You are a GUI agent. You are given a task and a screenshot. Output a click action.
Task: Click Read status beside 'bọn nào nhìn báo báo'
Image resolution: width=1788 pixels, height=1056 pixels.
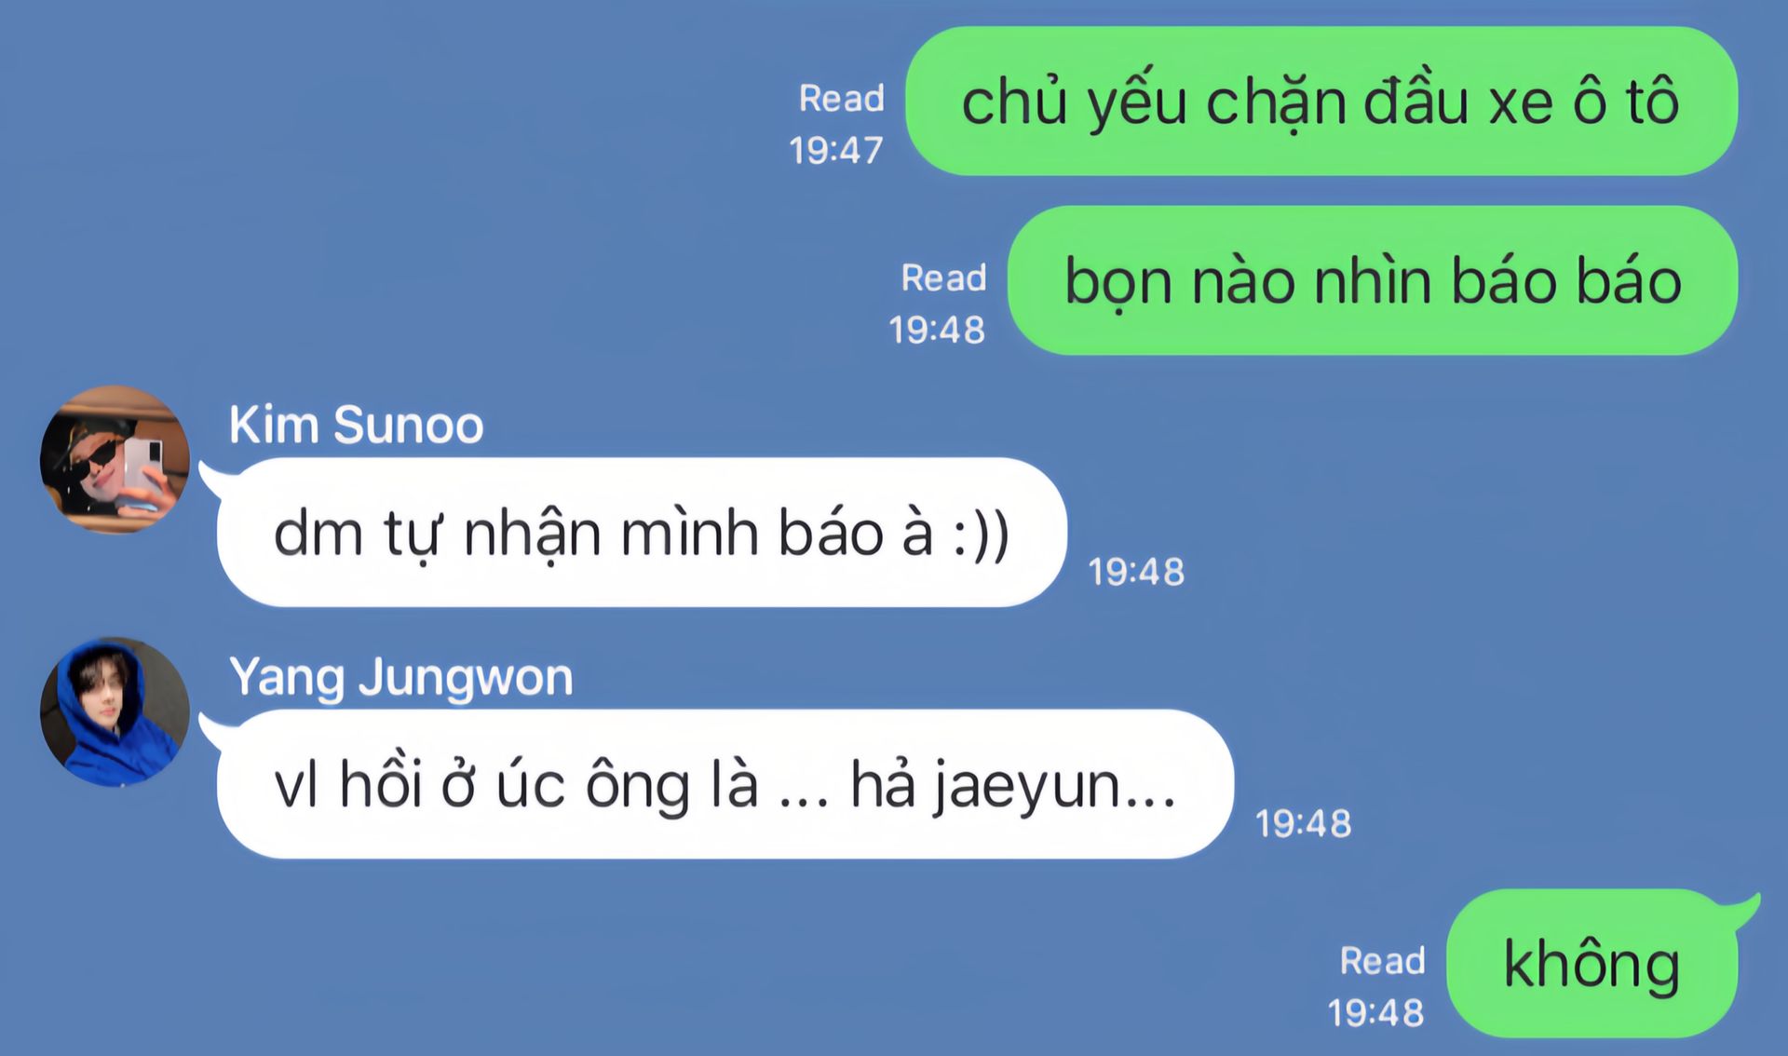coord(943,278)
